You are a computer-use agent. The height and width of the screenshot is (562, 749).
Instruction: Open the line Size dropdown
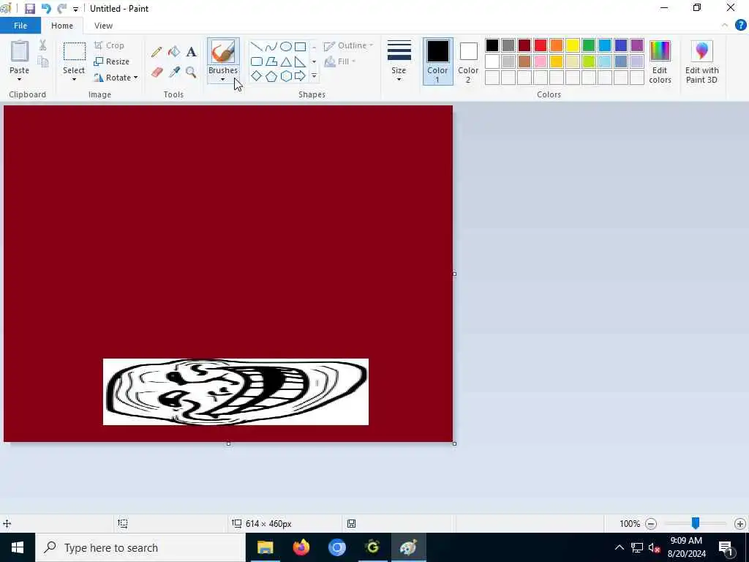click(399, 61)
